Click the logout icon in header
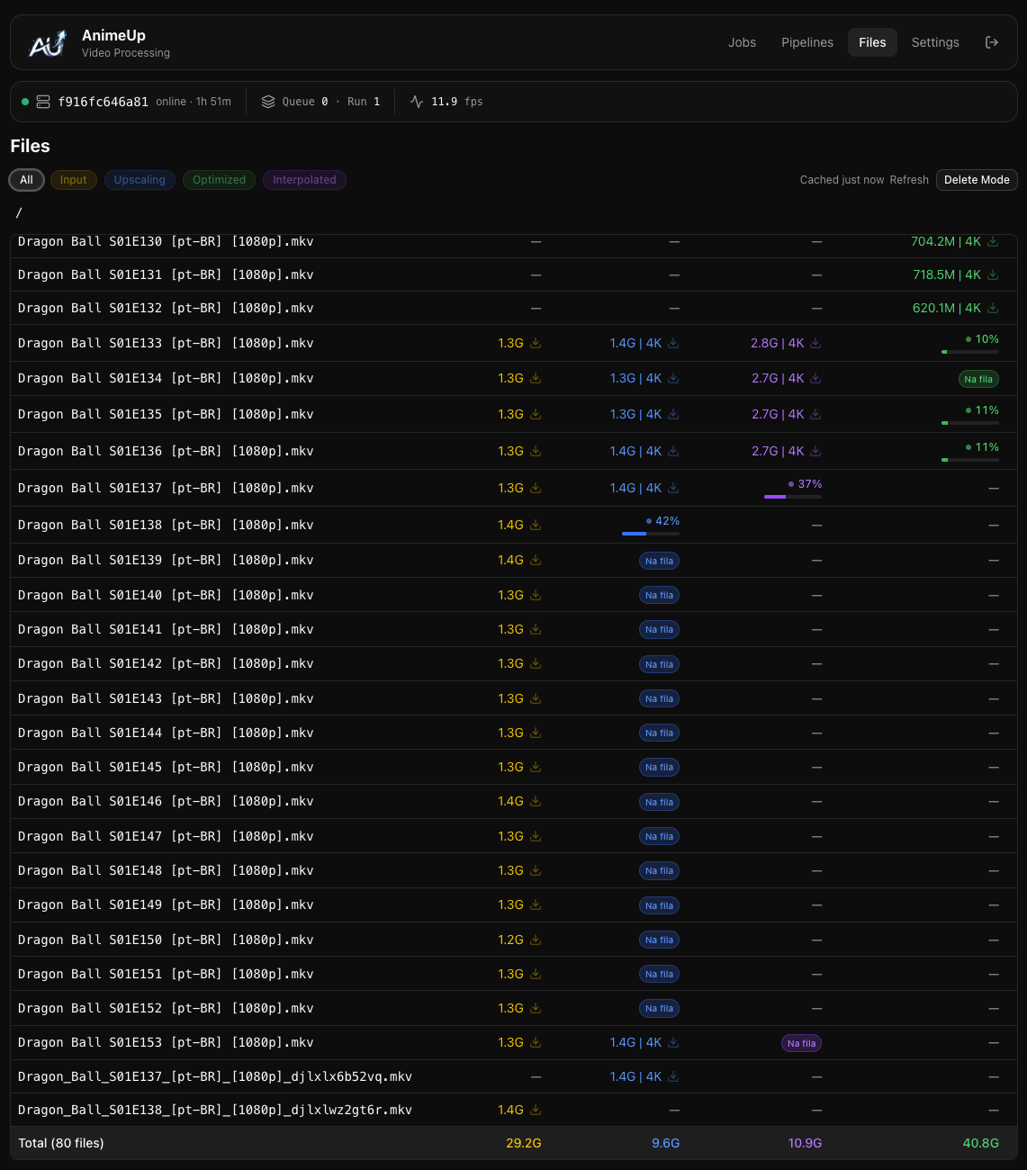Viewport: 1027px width, 1170px height. (992, 42)
